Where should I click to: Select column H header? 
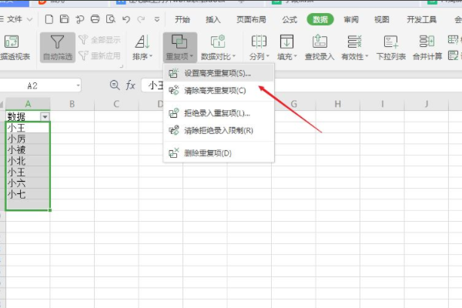(338, 104)
